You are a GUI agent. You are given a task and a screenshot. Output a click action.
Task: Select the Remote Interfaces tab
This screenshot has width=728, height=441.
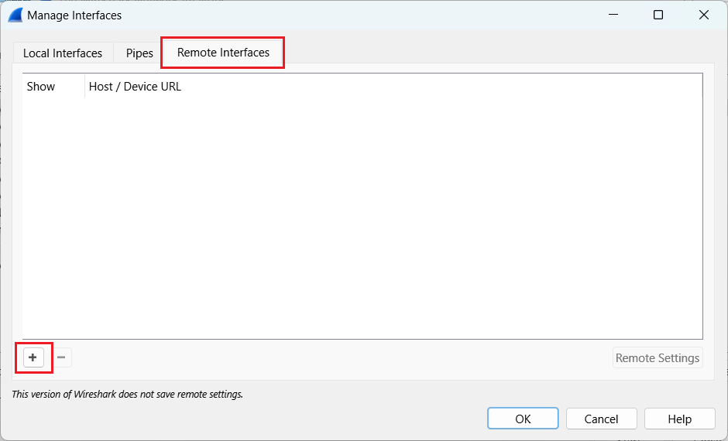pyautogui.click(x=223, y=53)
